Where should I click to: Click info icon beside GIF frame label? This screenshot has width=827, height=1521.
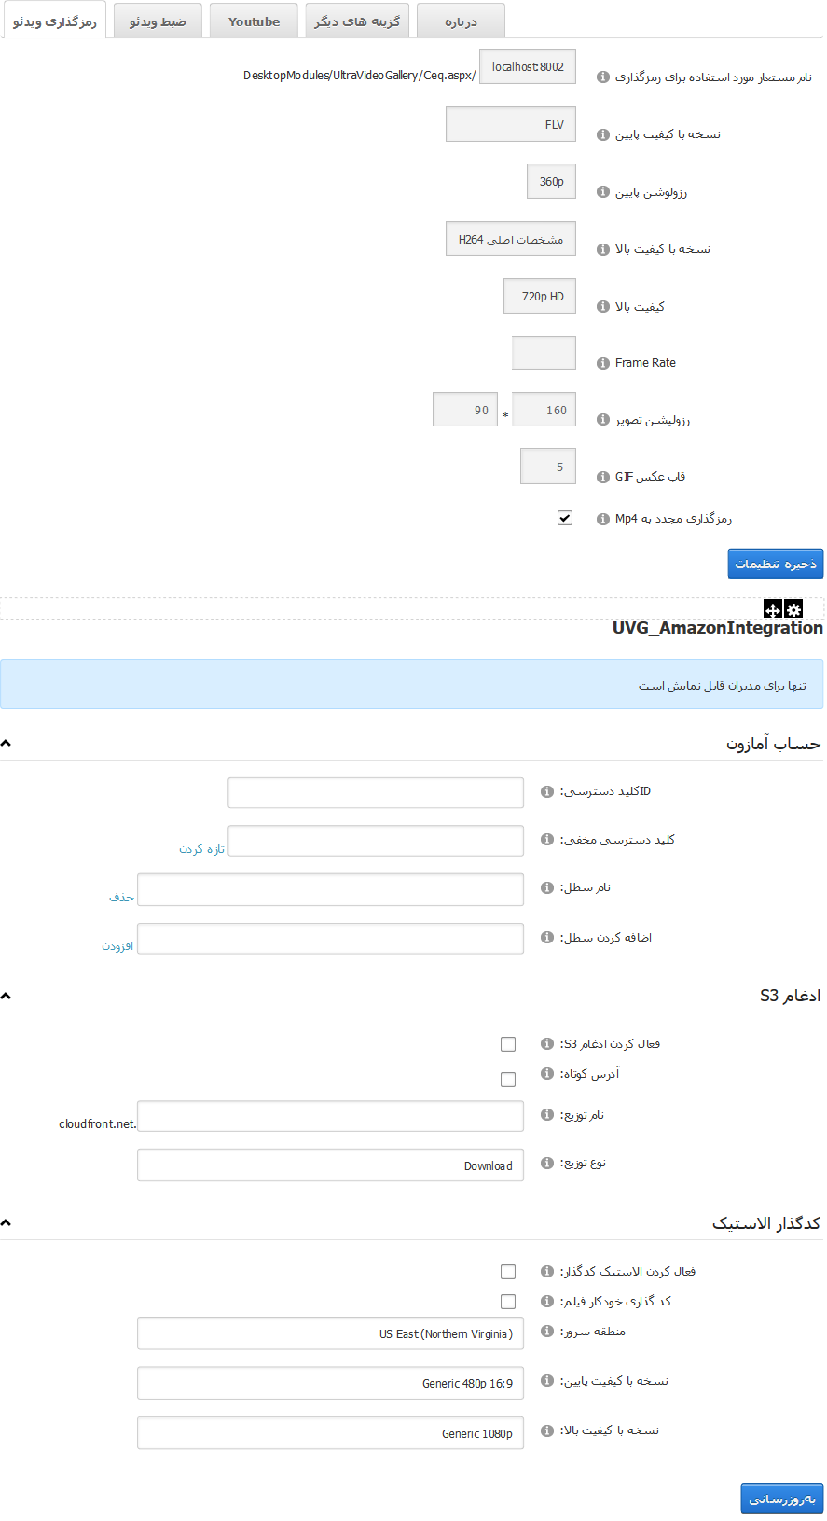click(603, 477)
